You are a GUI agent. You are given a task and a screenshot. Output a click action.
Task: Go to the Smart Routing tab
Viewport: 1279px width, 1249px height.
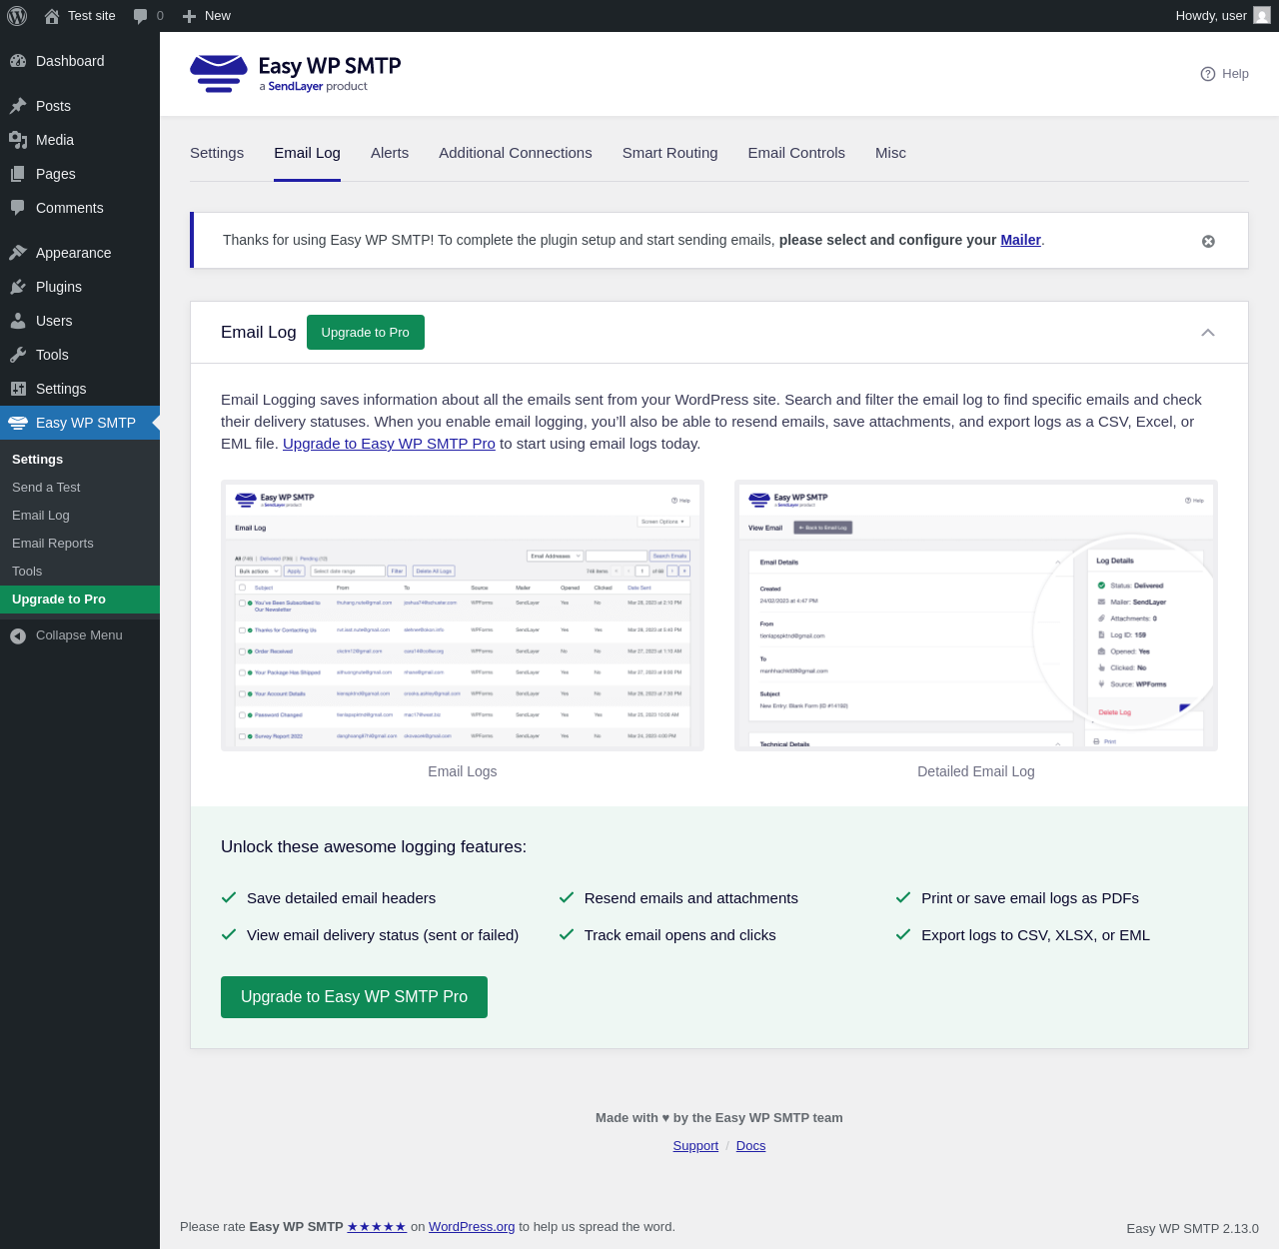[669, 153]
